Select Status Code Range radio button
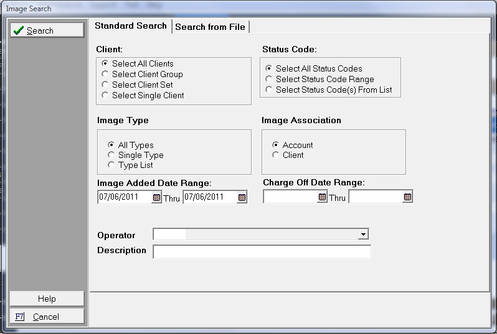 click(x=269, y=79)
